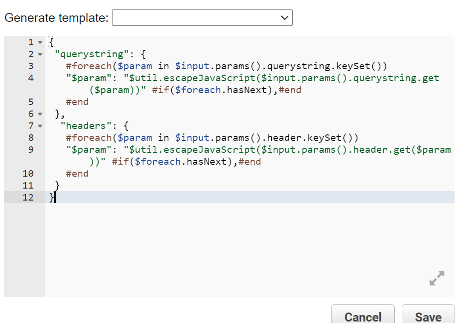Select line number 3 in the gutter

(x=30, y=66)
